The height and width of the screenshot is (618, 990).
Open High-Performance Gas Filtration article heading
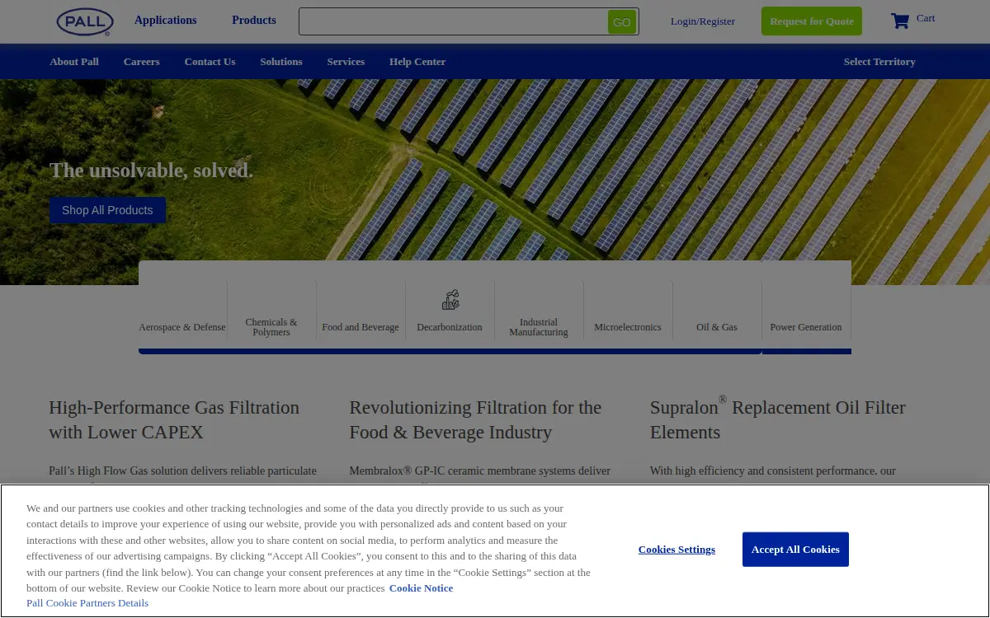pyautogui.click(x=174, y=419)
